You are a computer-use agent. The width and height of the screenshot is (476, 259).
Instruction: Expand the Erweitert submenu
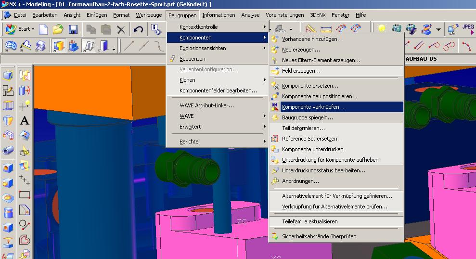tap(218, 127)
